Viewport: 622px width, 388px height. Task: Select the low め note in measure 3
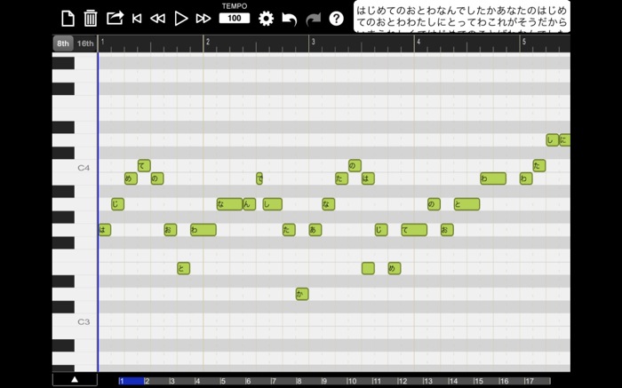(x=395, y=268)
